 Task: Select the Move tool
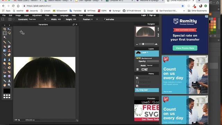9,29
